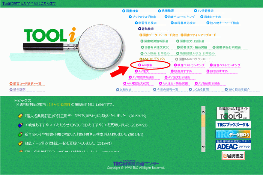This screenshot has width=263, height=175.
Task: Open 図書ファイルアップロード
Action: (200, 35)
